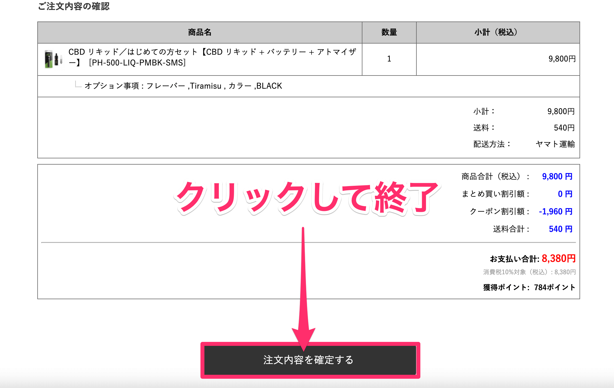Viewport: 614px width, 388px height.
Task: Select the 数量 column header
Action: click(389, 33)
